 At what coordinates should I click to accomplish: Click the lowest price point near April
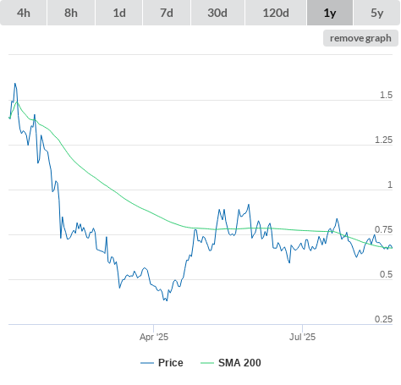[x=167, y=300]
